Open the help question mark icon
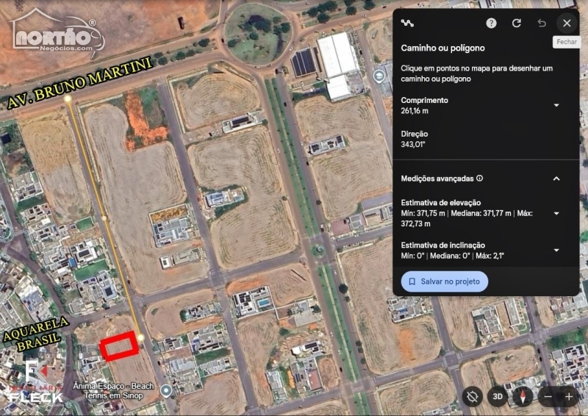 pos(491,24)
